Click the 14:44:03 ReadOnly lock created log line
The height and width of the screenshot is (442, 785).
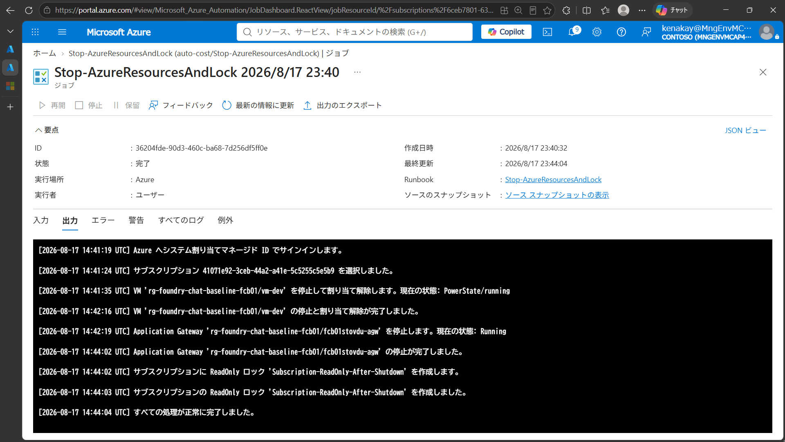click(253, 392)
